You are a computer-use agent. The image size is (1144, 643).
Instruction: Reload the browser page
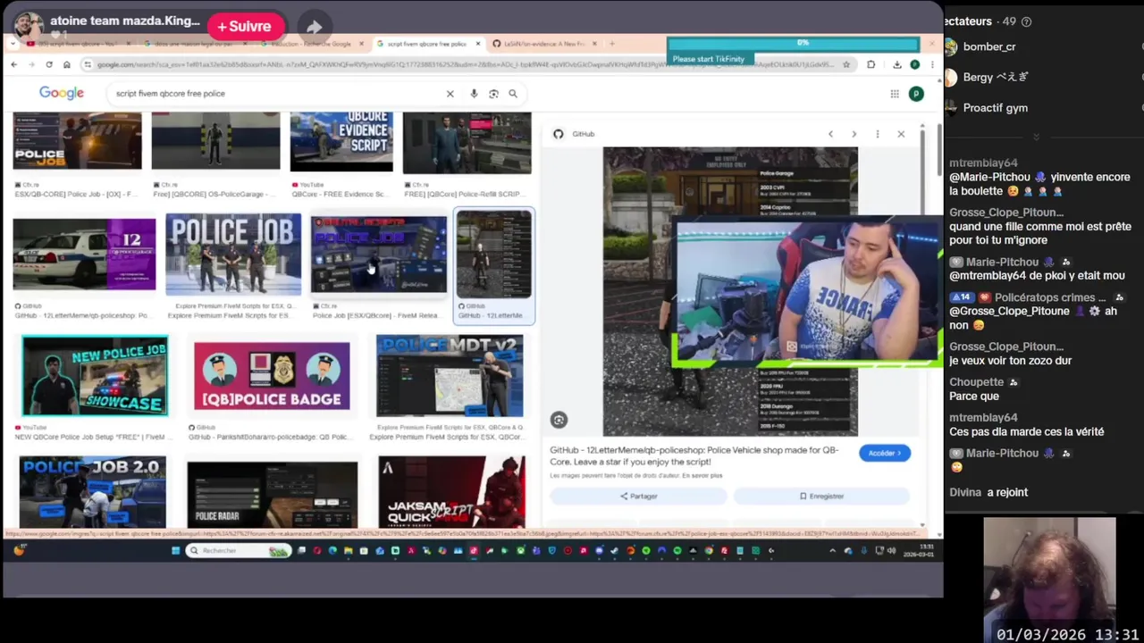pyautogui.click(x=49, y=64)
